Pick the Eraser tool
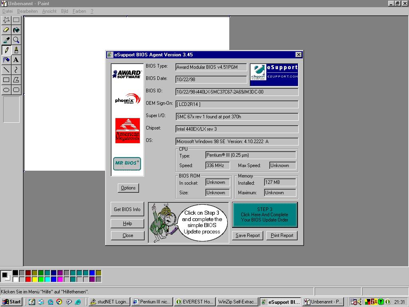This screenshot has width=409, height=307. click(x=6, y=30)
